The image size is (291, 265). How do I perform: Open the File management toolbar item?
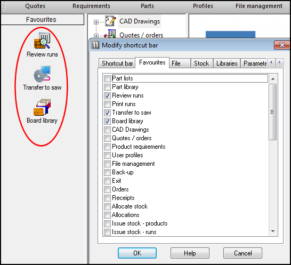coord(259,6)
